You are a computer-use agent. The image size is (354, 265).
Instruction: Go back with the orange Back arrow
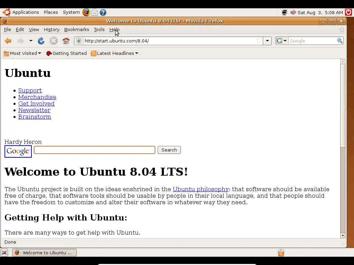8,41
